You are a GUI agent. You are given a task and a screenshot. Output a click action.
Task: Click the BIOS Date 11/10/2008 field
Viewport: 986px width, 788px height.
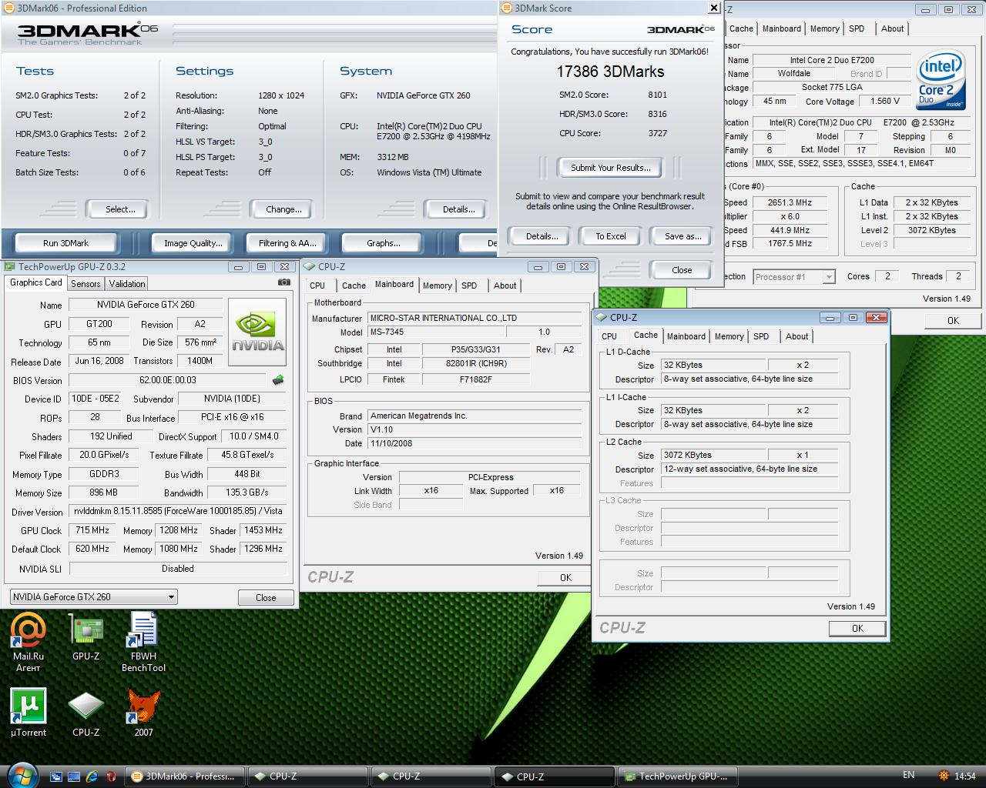pyautogui.click(x=475, y=443)
